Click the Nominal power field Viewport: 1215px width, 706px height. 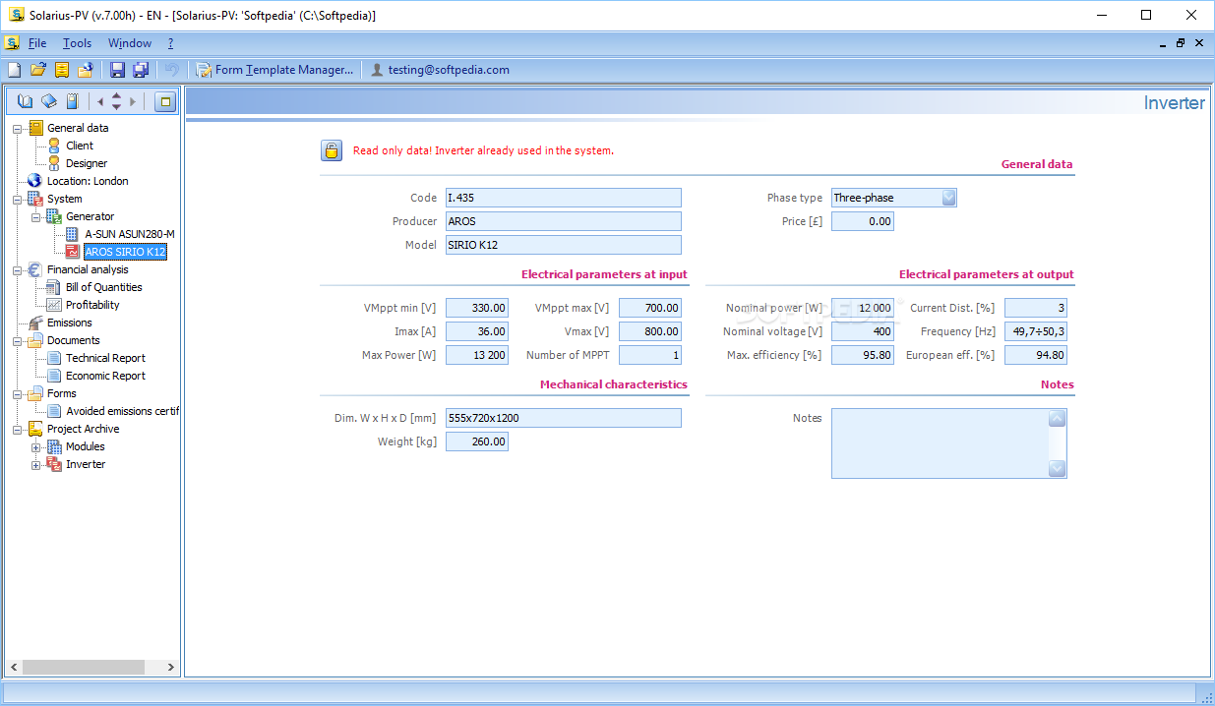[863, 308]
